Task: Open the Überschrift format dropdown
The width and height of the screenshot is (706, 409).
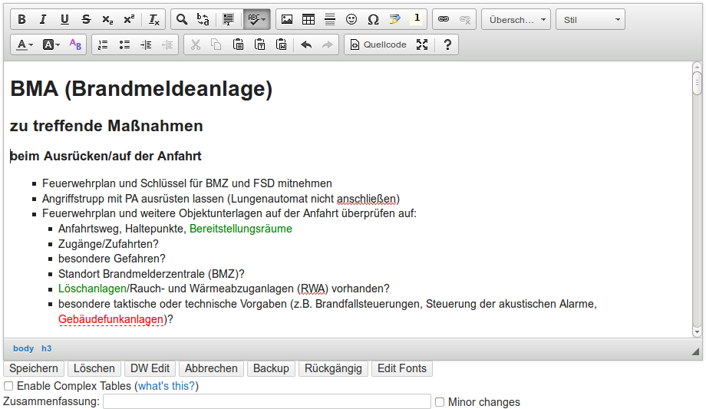Action: click(516, 19)
